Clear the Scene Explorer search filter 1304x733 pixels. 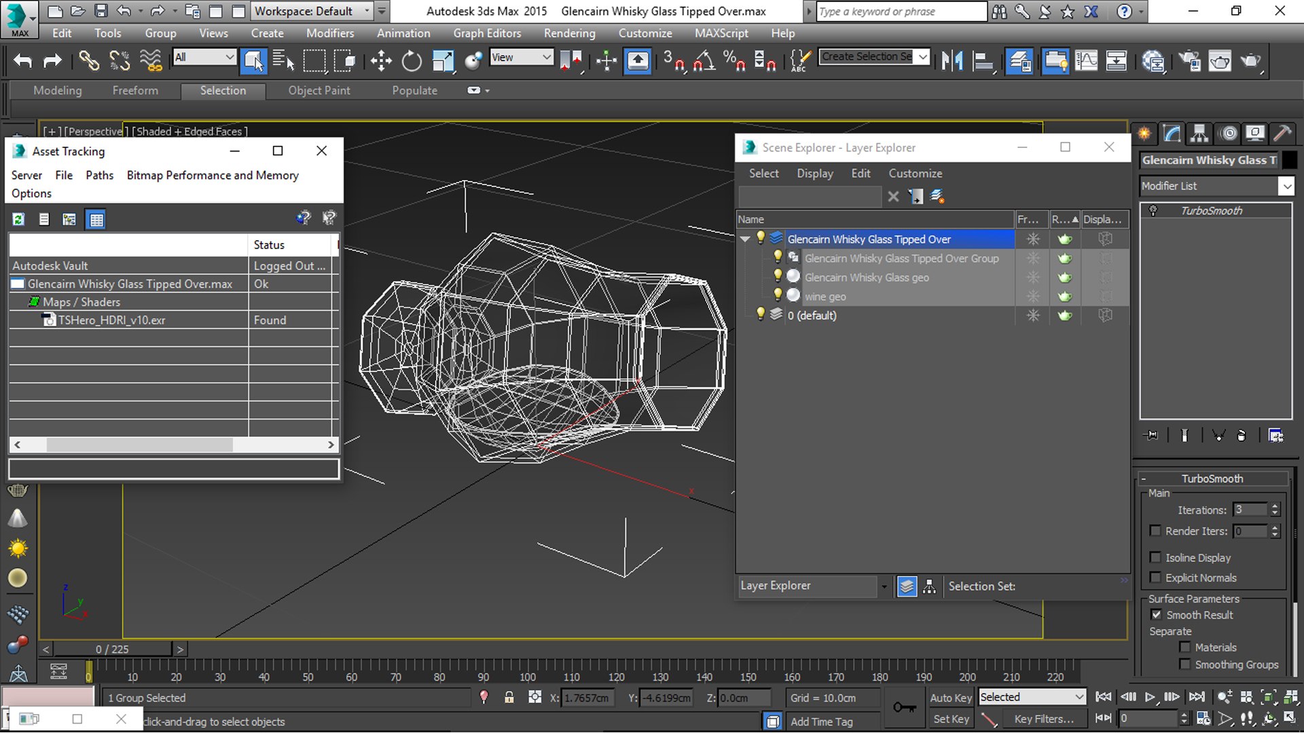[x=893, y=197]
